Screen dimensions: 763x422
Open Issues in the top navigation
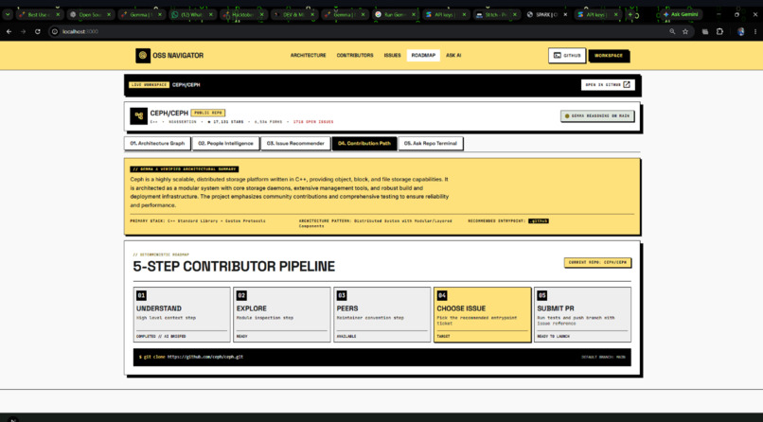(392, 56)
